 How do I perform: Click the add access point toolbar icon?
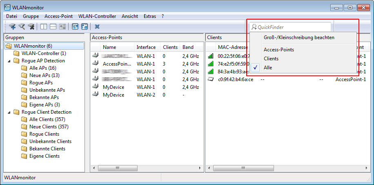(12, 27)
